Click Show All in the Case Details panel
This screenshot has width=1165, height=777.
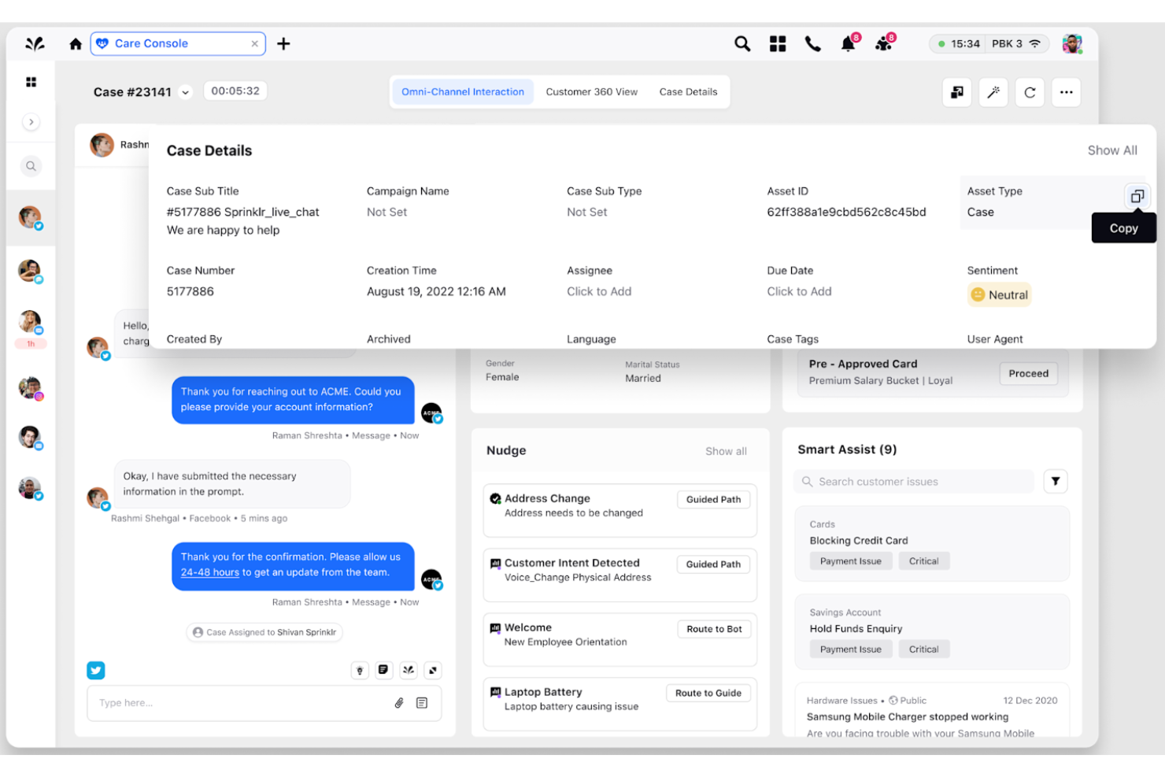click(x=1112, y=150)
